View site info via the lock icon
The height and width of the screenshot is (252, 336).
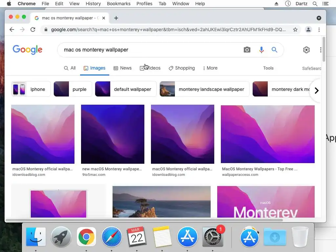point(46,30)
